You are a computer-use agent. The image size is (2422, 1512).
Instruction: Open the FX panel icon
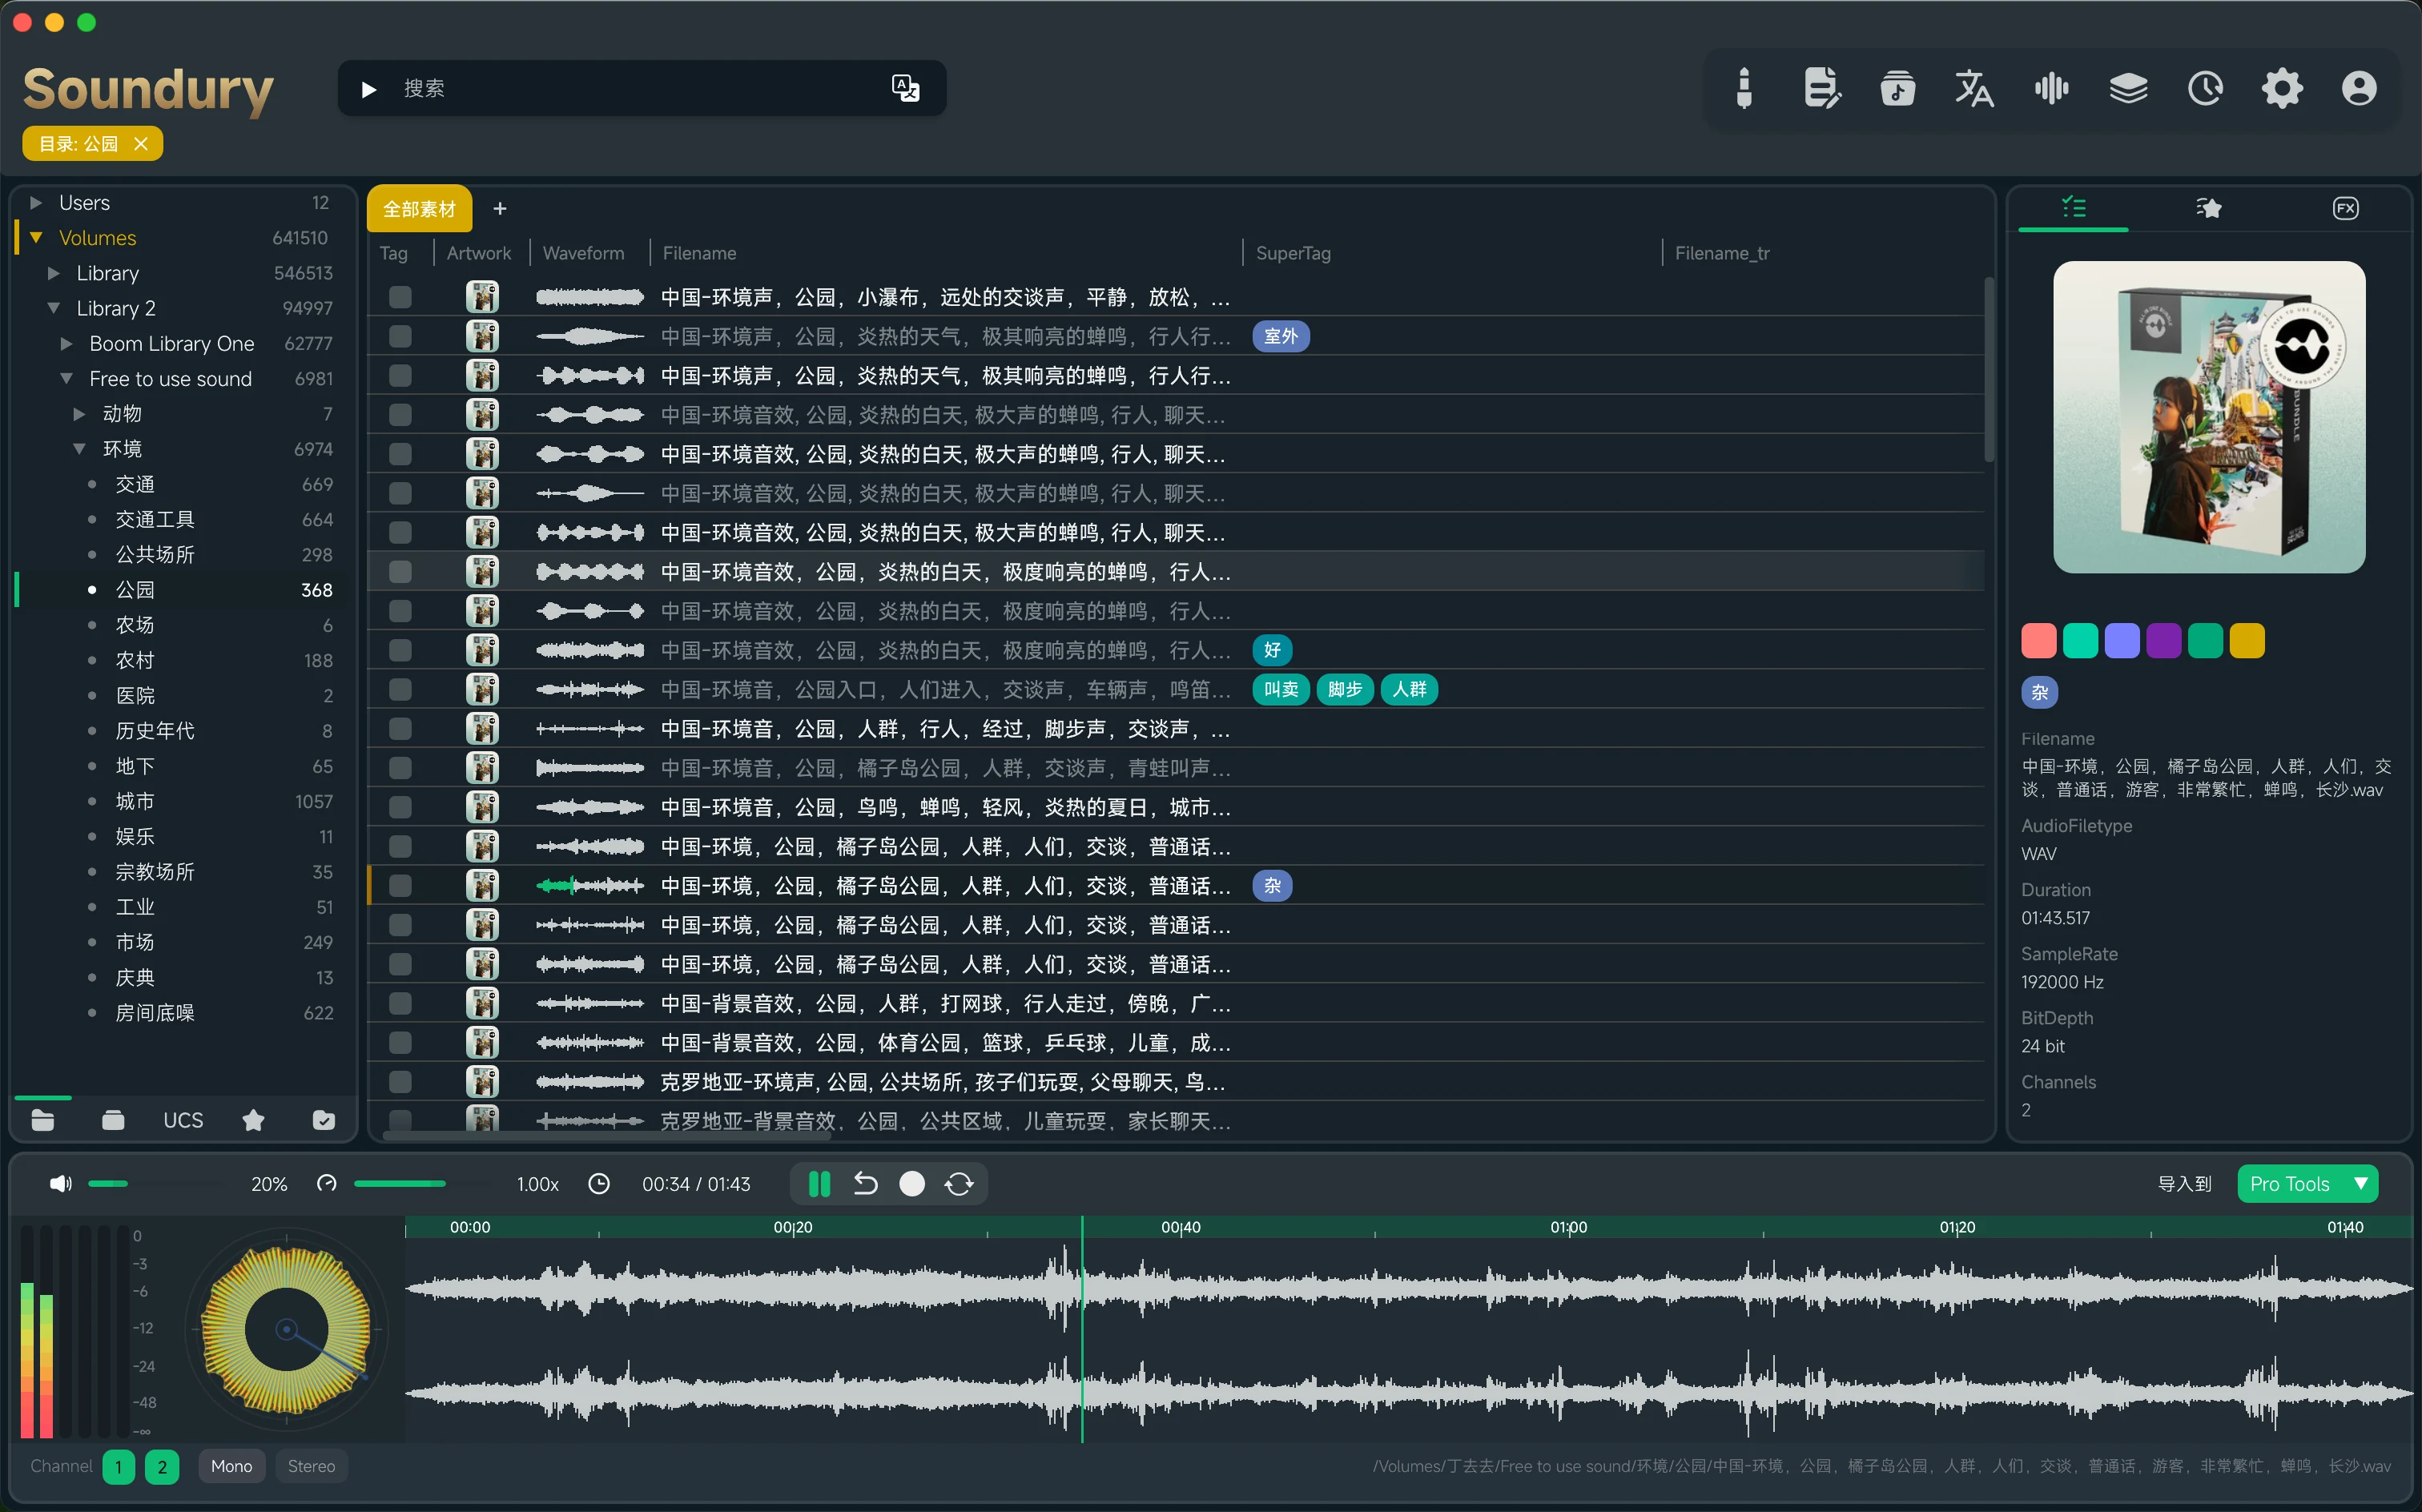(2345, 208)
